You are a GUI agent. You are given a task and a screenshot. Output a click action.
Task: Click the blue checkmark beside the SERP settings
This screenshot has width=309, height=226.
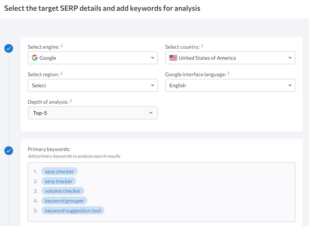coord(8,48)
